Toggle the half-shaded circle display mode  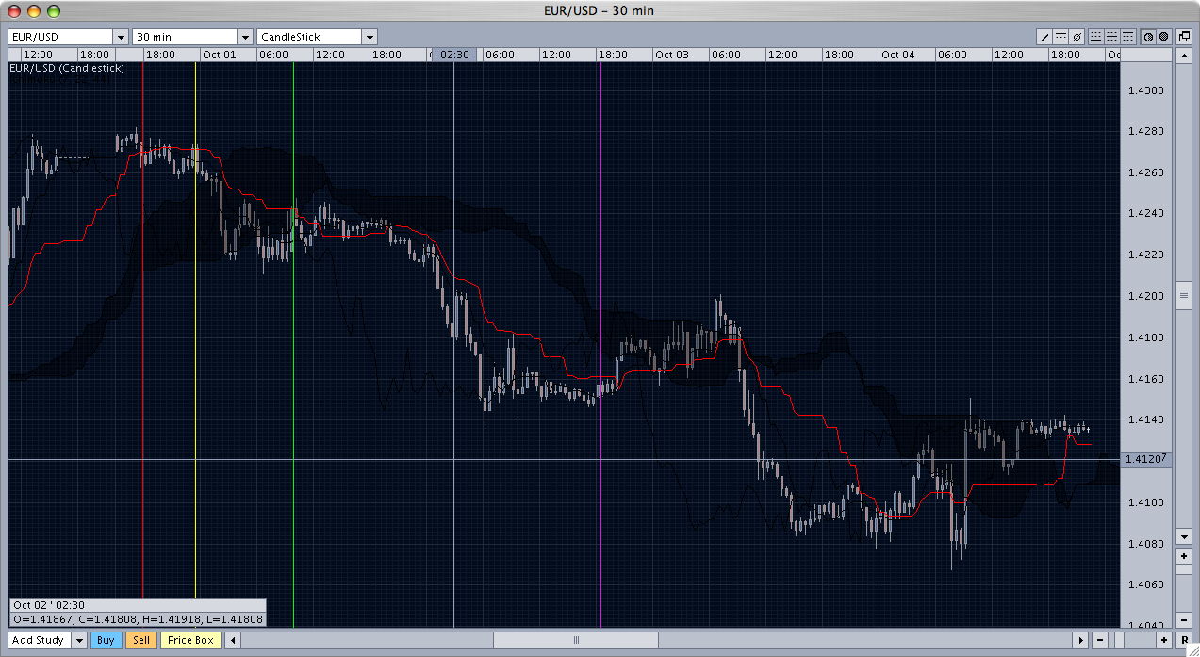[x=1148, y=37]
